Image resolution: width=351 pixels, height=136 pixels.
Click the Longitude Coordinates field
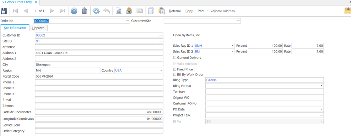(99, 119)
